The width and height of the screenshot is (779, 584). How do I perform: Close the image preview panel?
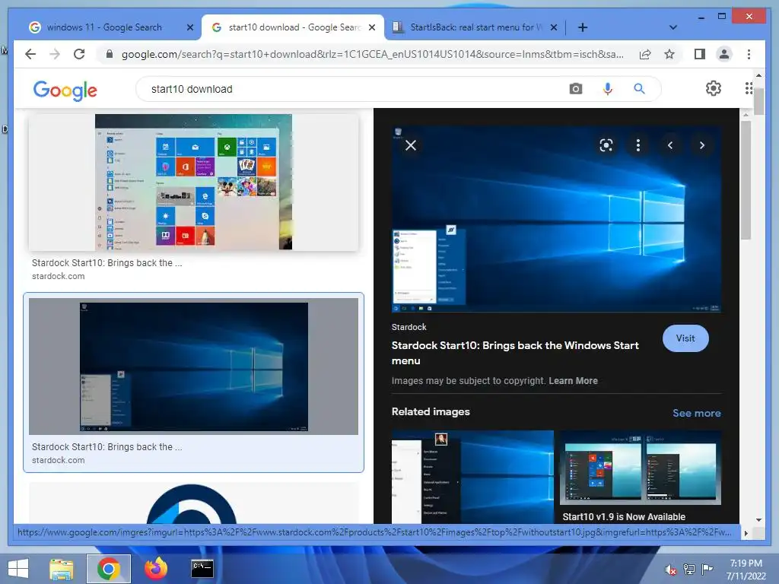pos(410,145)
